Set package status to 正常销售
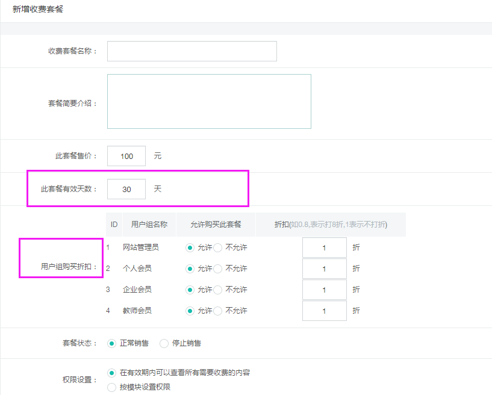The height and width of the screenshot is (395, 492). coord(111,343)
